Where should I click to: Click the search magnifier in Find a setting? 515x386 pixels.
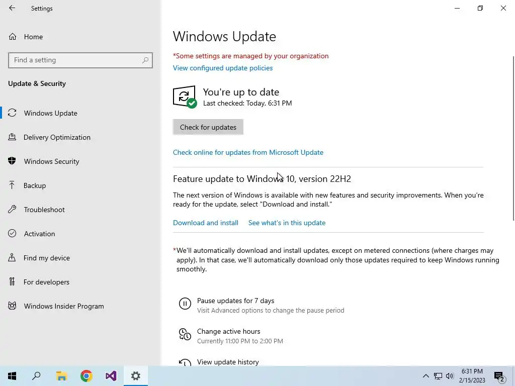click(145, 60)
